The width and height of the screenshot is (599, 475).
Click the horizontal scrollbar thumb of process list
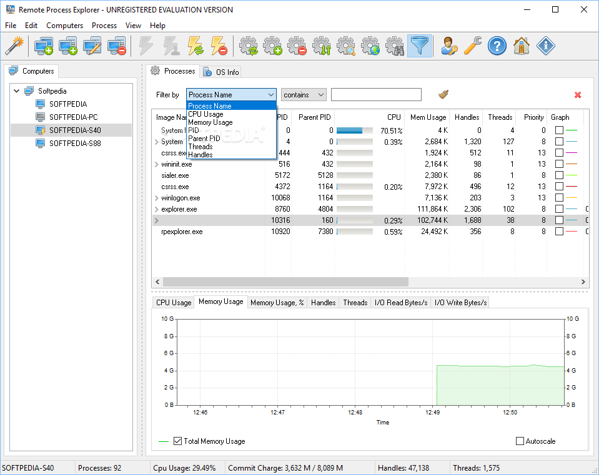[x=285, y=282]
